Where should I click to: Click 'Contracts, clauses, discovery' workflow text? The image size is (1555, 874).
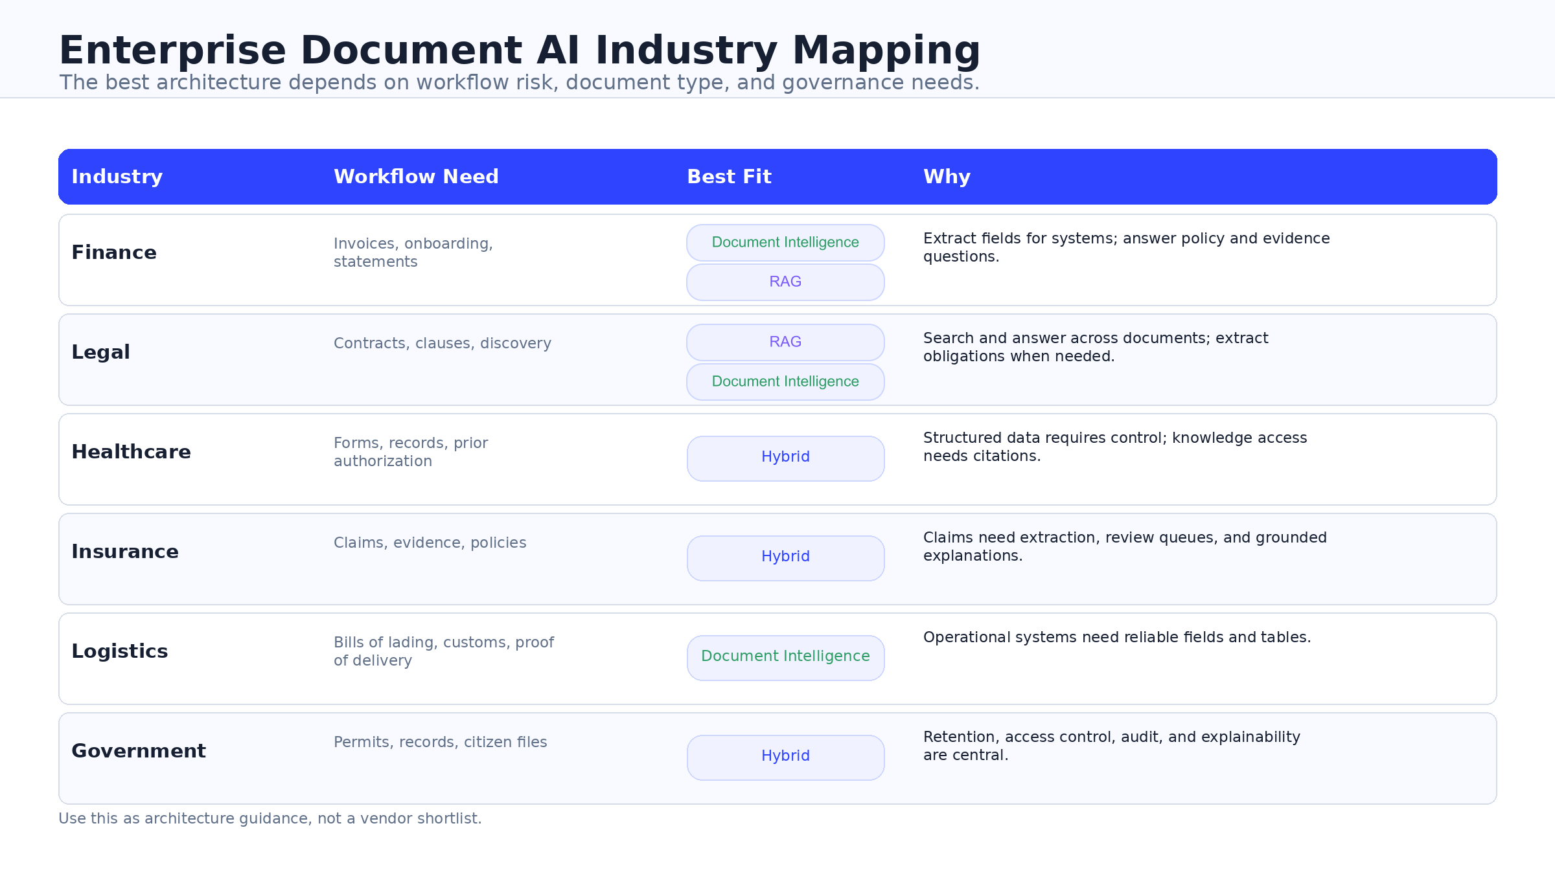(x=443, y=343)
